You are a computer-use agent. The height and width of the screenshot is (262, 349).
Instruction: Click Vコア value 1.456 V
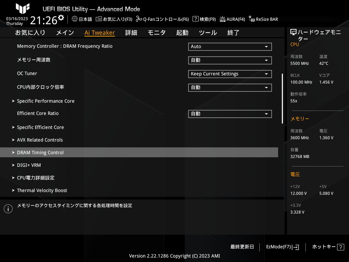point(326,82)
